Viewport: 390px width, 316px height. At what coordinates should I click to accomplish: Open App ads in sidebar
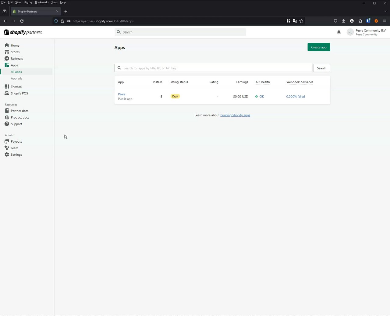point(16,78)
